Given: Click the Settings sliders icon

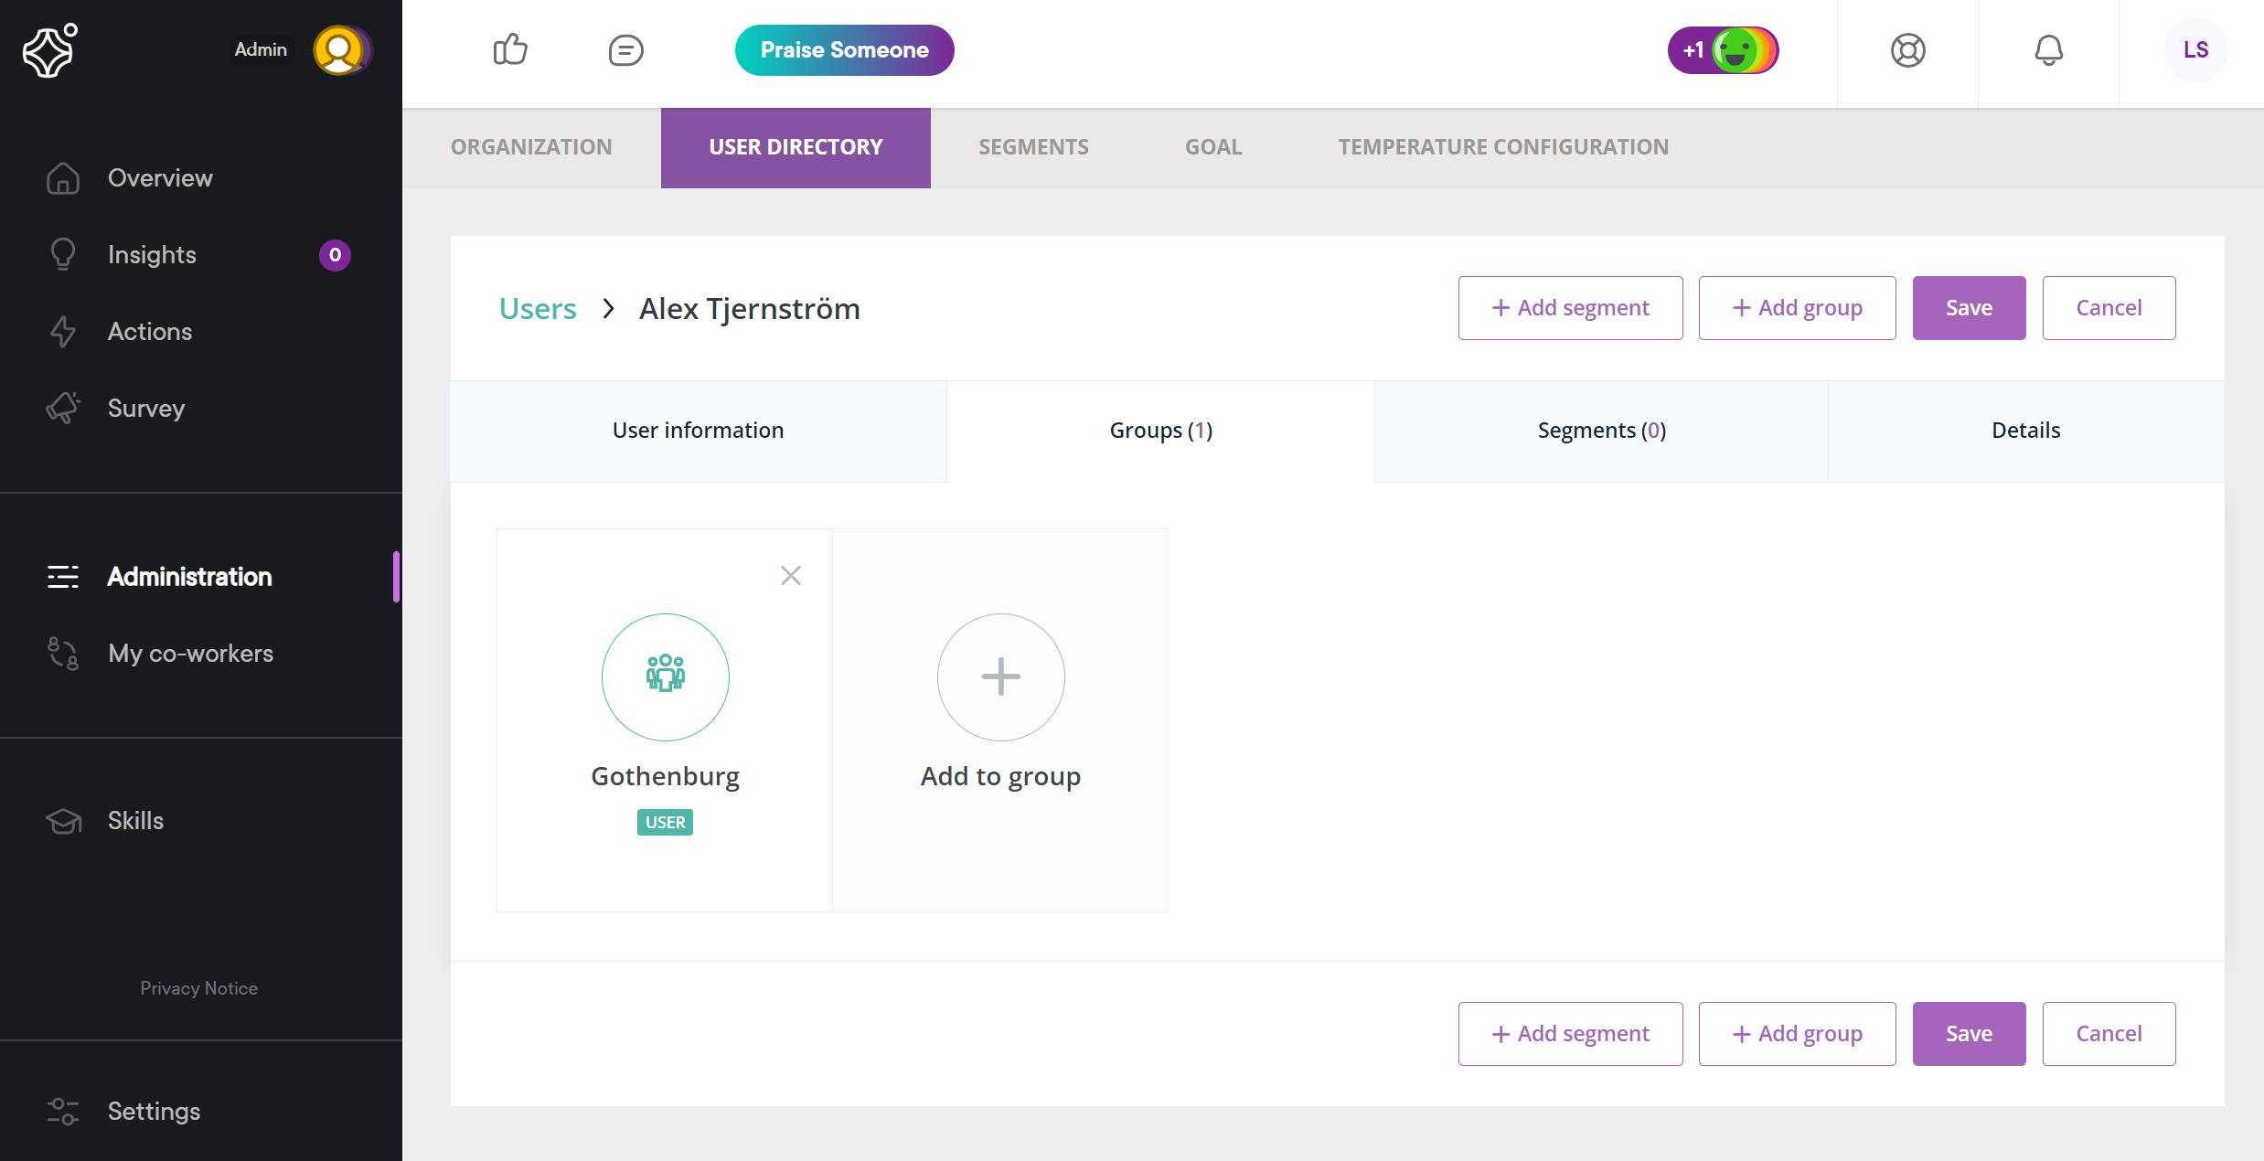Looking at the screenshot, I should pos(63,1112).
